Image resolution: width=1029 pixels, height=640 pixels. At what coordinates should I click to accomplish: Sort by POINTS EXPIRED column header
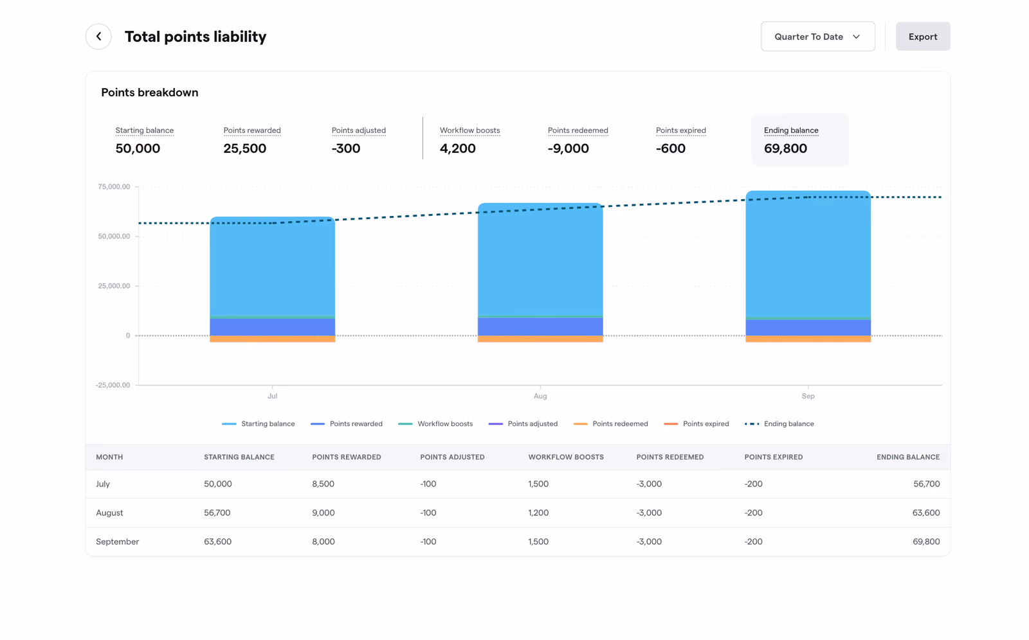pos(774,458)
